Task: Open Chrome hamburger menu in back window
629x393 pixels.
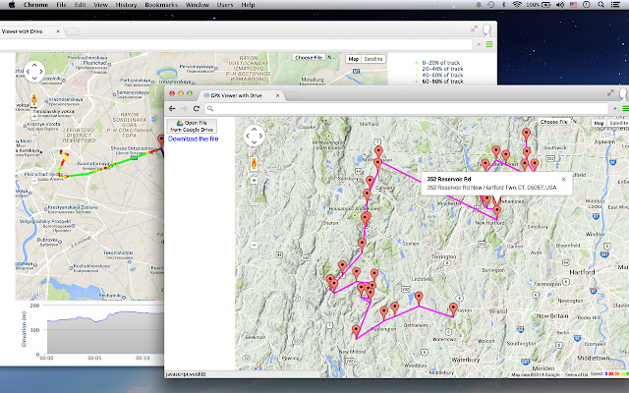Action: pos(489,44)
